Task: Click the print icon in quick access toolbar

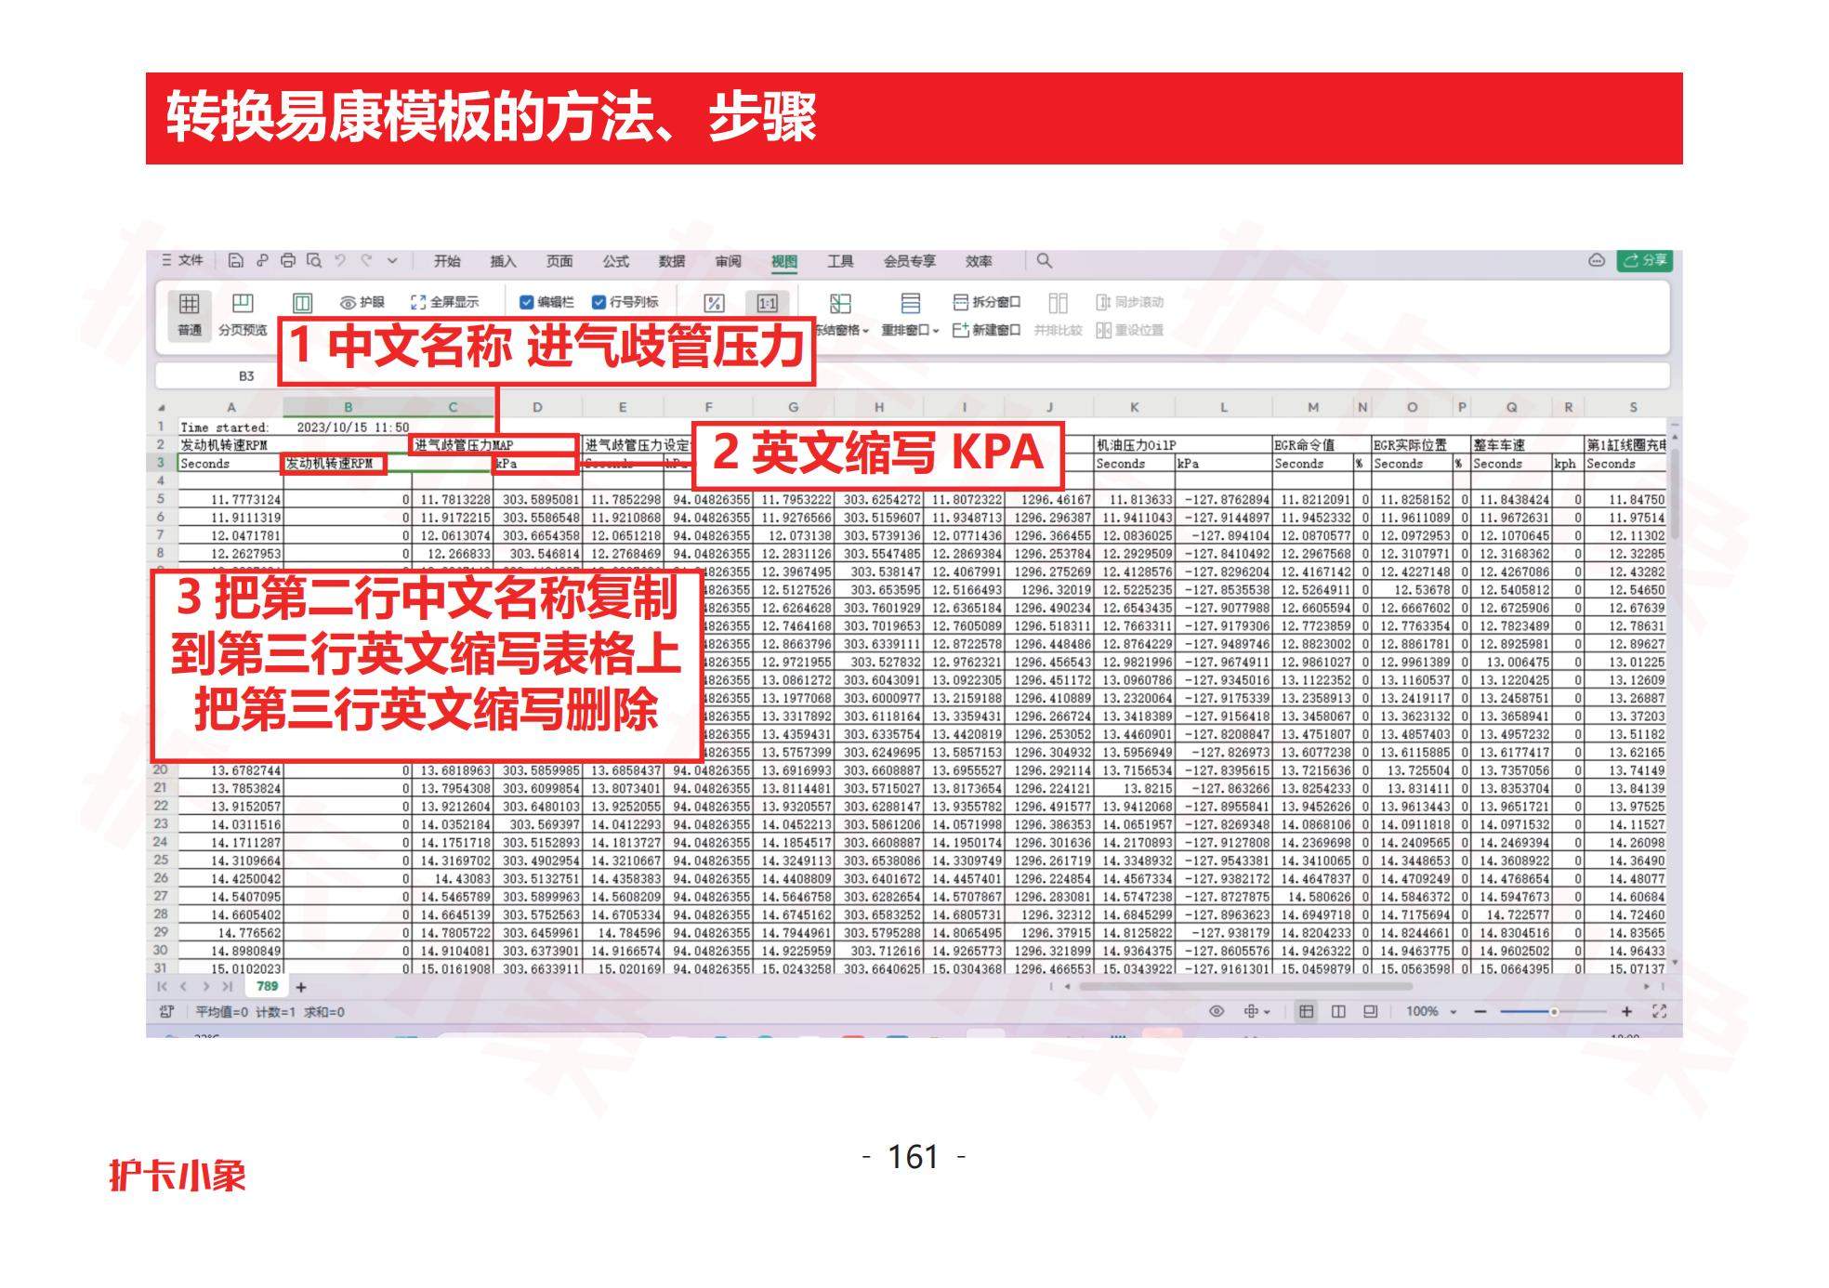Action: point(288,261)
